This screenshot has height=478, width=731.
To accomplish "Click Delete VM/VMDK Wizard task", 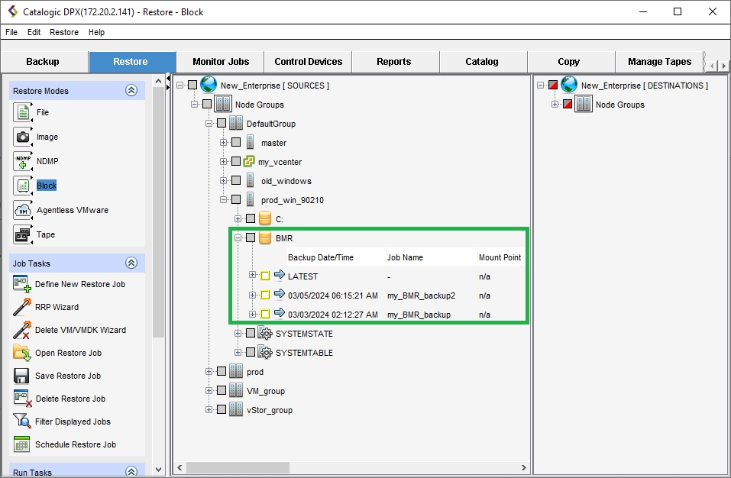I will pos(80,330).
